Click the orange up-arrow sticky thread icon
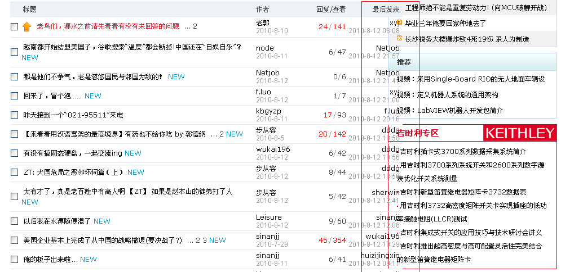Screen dimensions: 561x272 pos(26,26)
